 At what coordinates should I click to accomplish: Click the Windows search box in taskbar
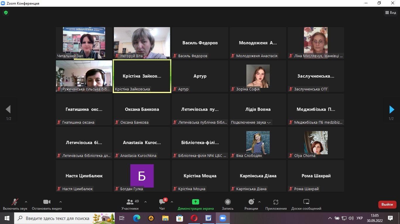coord(57,218)
